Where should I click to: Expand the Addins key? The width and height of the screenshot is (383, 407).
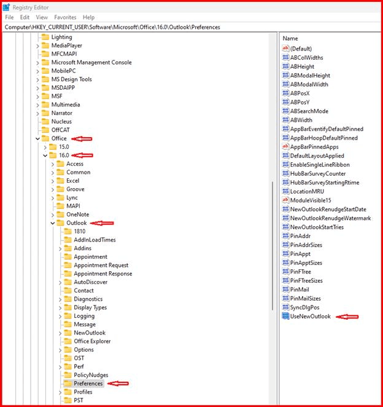[x=60, y=248]
